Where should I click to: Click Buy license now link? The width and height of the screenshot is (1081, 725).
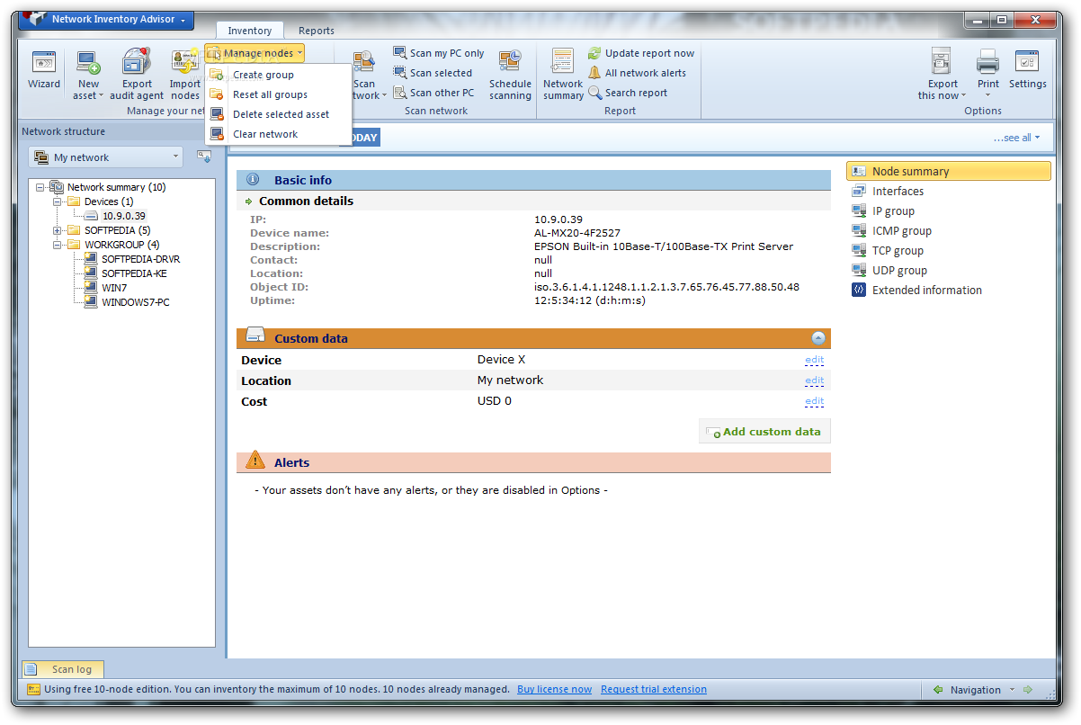pyautogui.click(x=554, y=690)
